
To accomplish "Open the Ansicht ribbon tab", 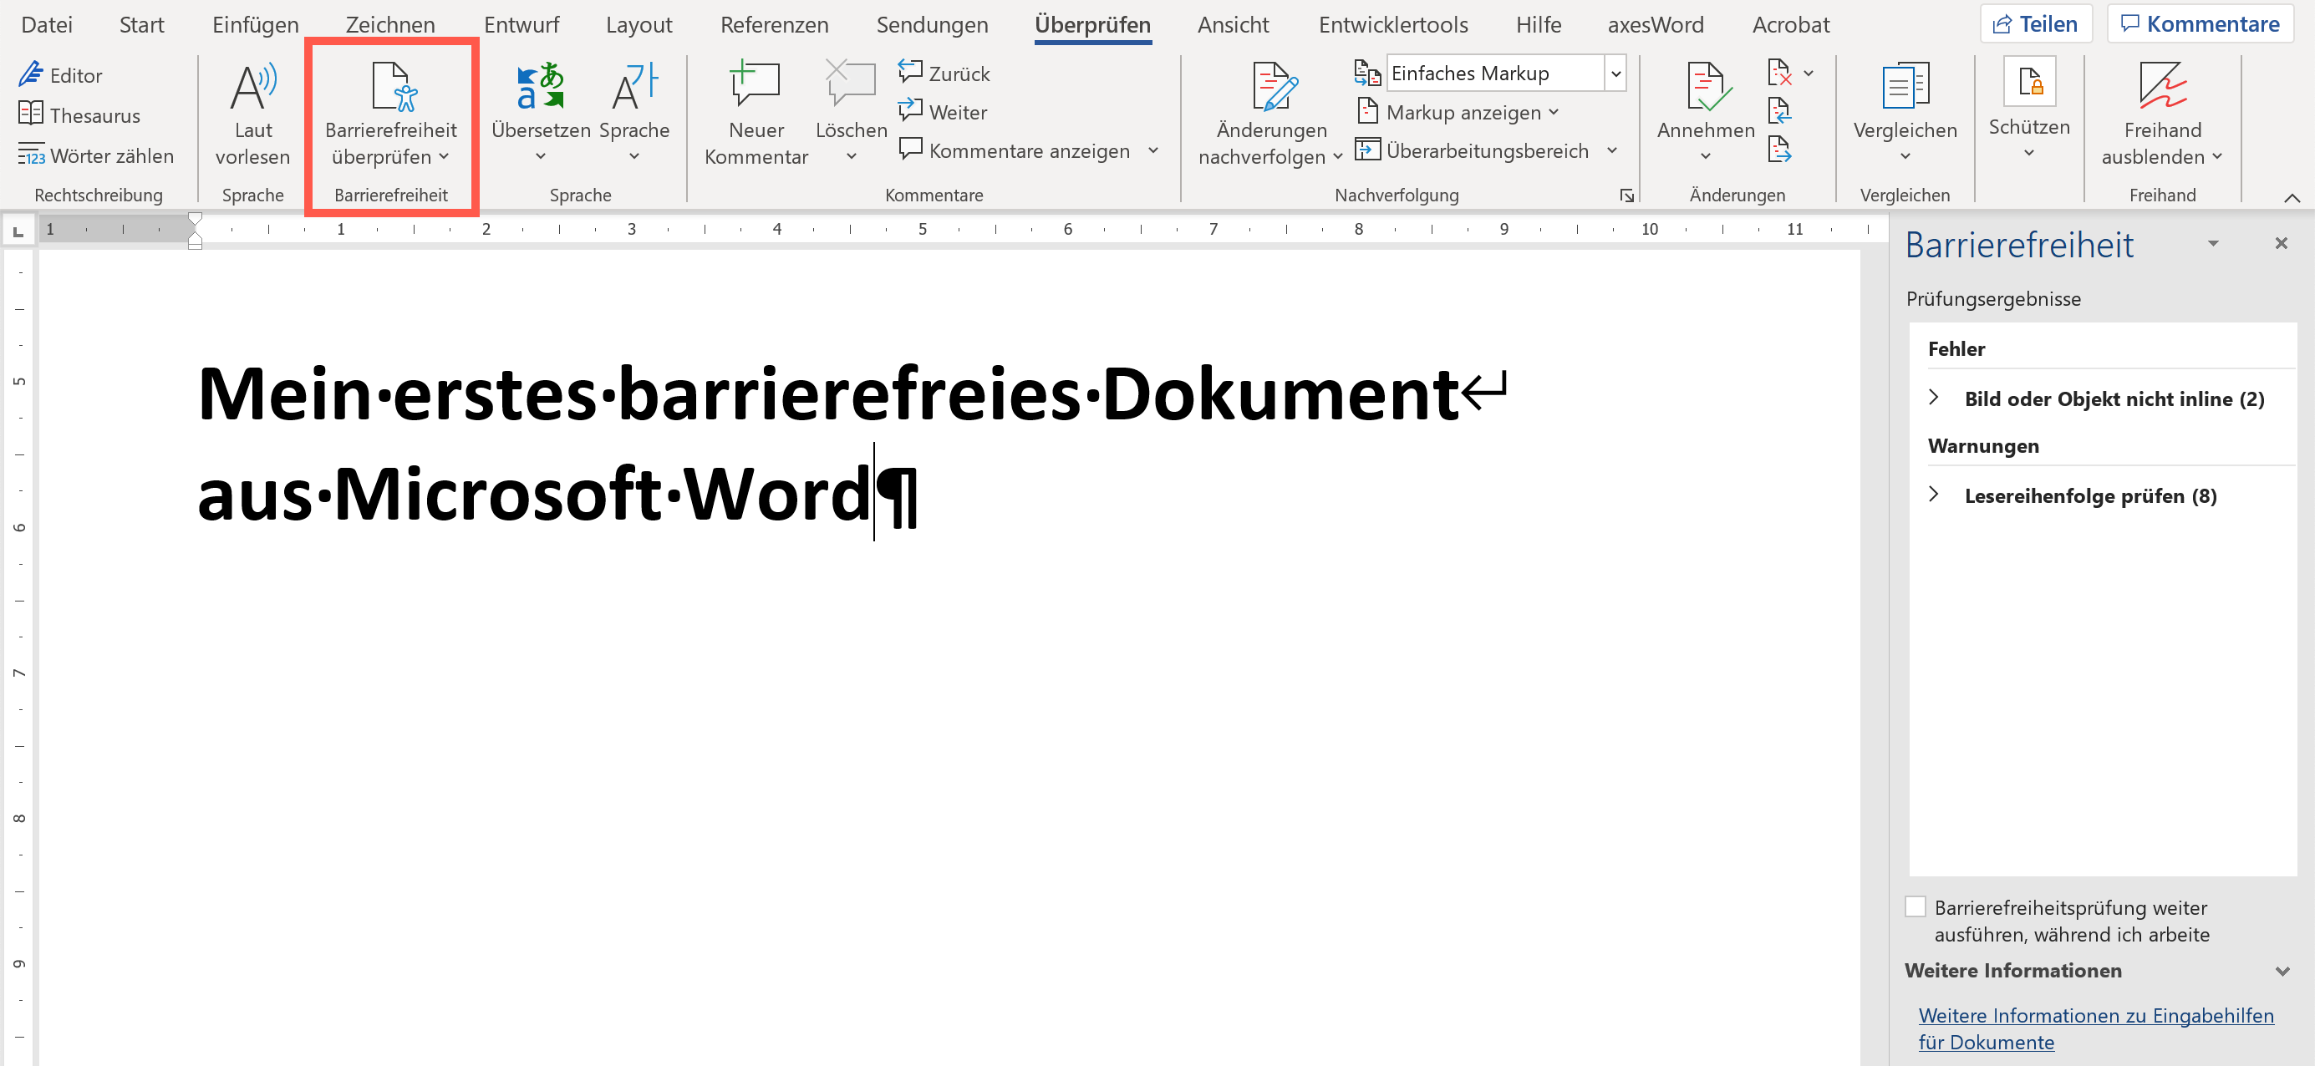I will coord(1232,24).
